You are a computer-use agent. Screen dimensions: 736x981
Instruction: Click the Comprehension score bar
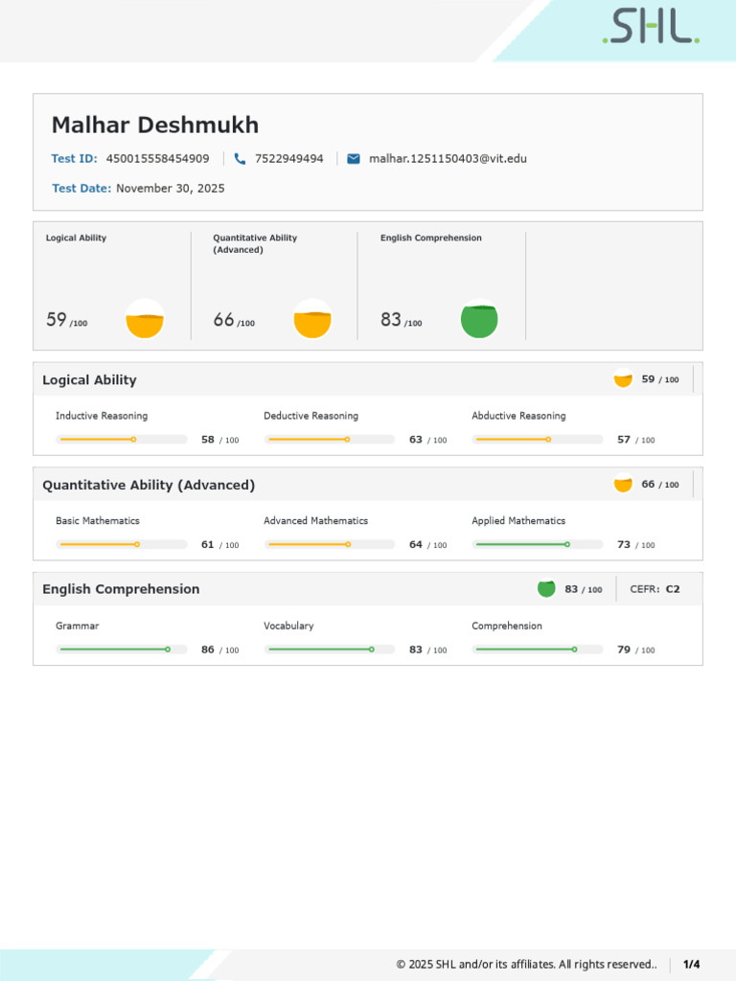(x=538, y=650)
